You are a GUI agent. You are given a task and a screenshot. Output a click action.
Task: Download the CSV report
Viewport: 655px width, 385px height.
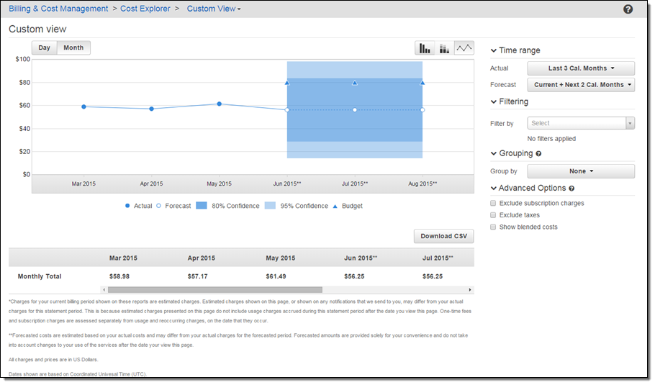tap(443, 236)
